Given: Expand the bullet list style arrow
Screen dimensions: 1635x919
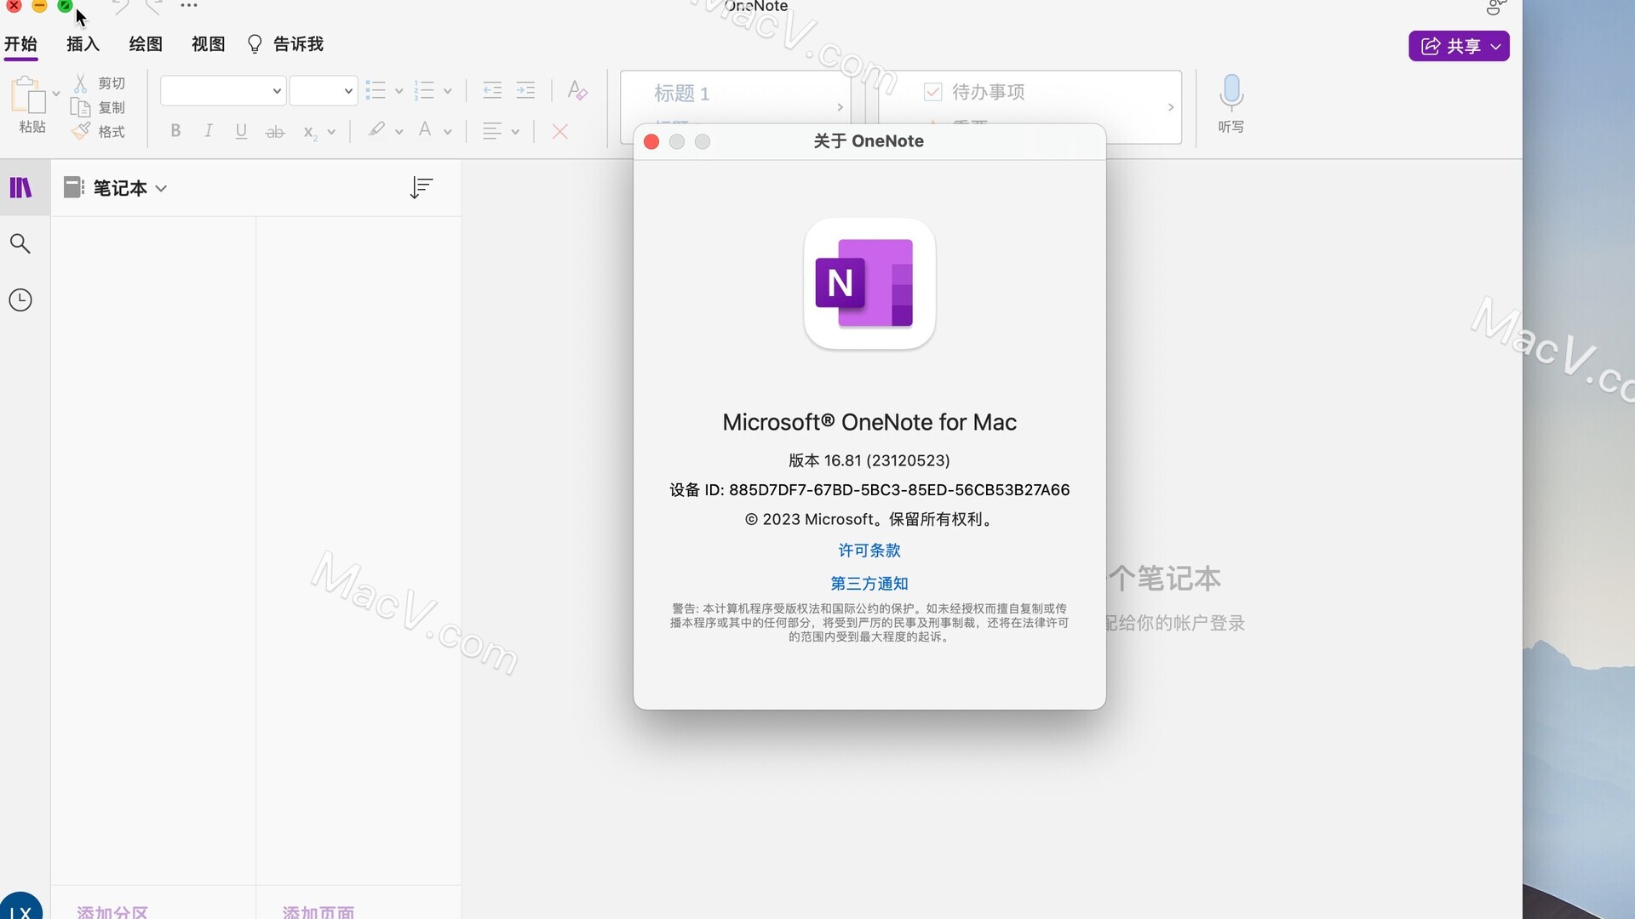Looking at the screenshot, I should pyautogui.click(x=399, y=91).
